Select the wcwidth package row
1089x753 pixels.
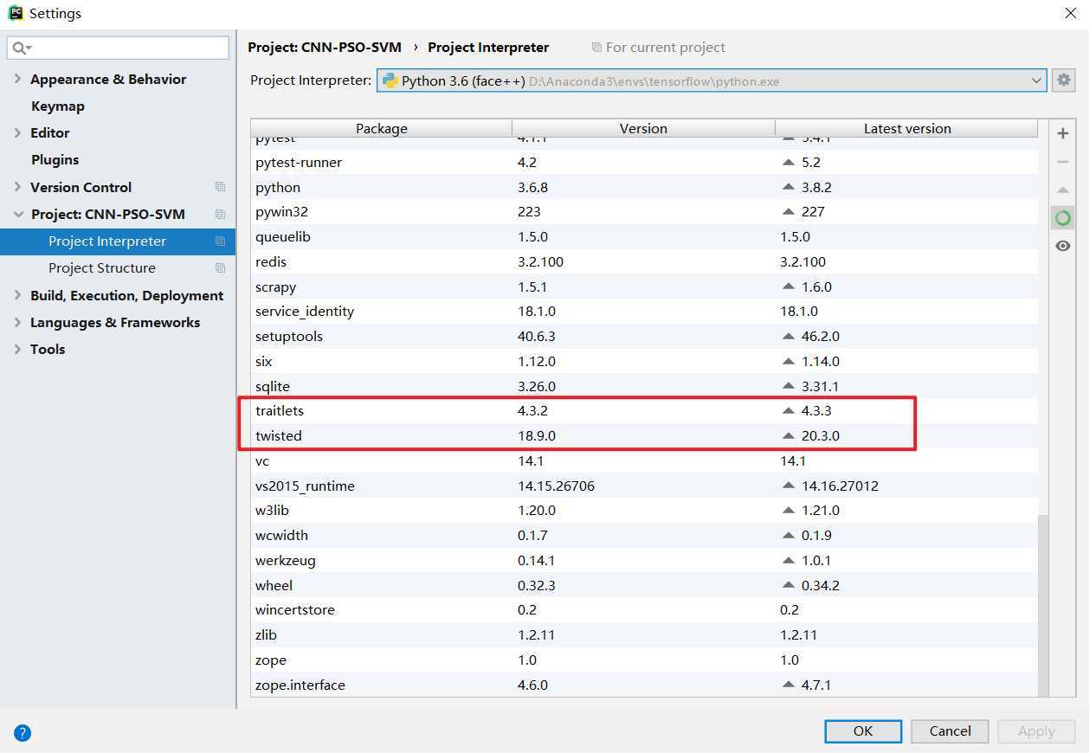[645, 536]
